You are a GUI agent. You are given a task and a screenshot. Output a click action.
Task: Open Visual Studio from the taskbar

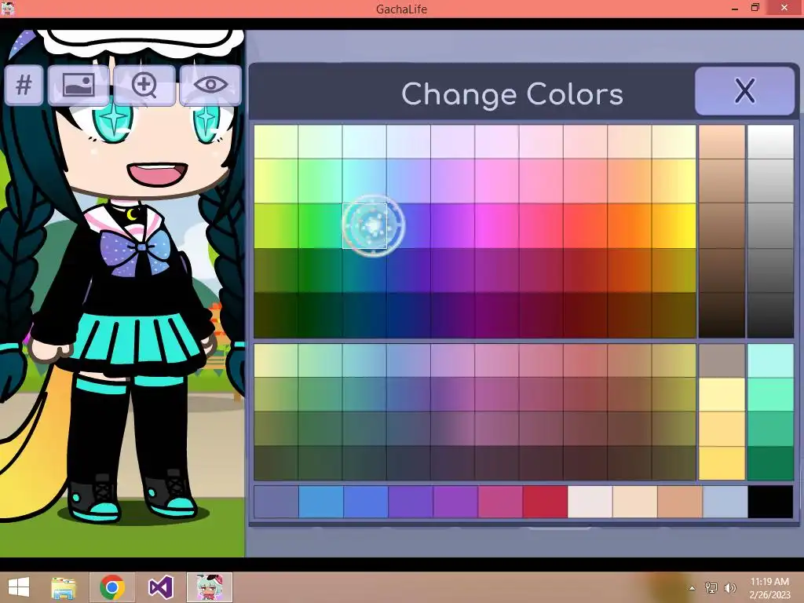(160, 587)
